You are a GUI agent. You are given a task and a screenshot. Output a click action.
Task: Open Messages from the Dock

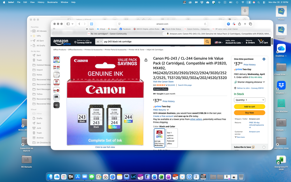tap(92, 177)
